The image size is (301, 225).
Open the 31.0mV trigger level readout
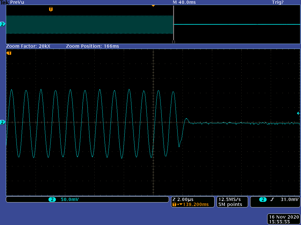(290, 200)
